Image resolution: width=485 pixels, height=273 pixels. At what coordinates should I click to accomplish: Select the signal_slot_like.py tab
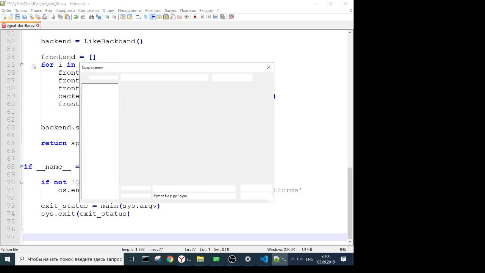[x=20, y=25]
